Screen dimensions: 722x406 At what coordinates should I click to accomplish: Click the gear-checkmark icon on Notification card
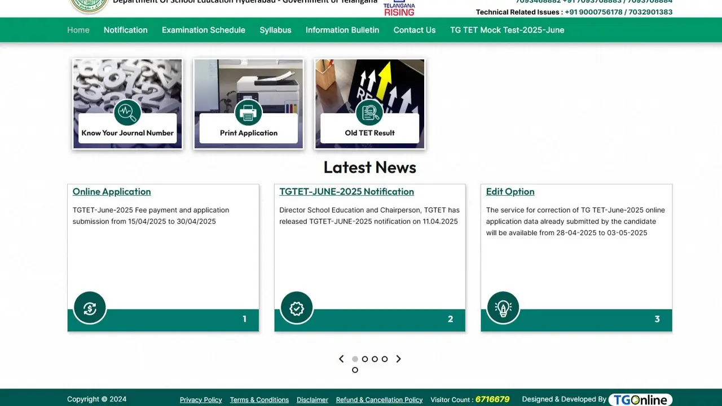[x=296, y=308]
